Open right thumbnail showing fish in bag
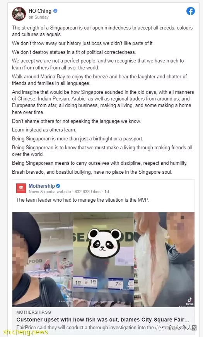This screenshot has height=337, width=203. point(164,259)
